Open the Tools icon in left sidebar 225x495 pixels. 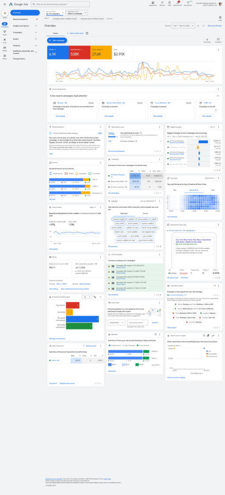(x=5, y=41)
